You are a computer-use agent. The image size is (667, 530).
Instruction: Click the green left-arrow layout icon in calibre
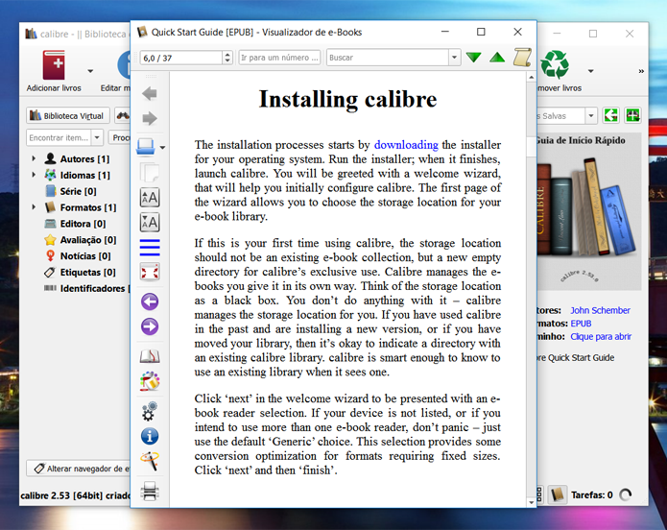pos(610,115)
